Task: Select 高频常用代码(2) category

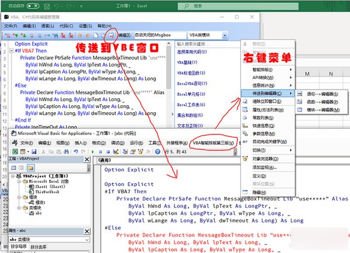Action: [x=192, y=52]
